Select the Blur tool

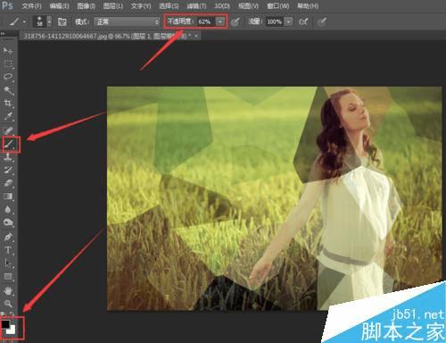pos(8,209)
